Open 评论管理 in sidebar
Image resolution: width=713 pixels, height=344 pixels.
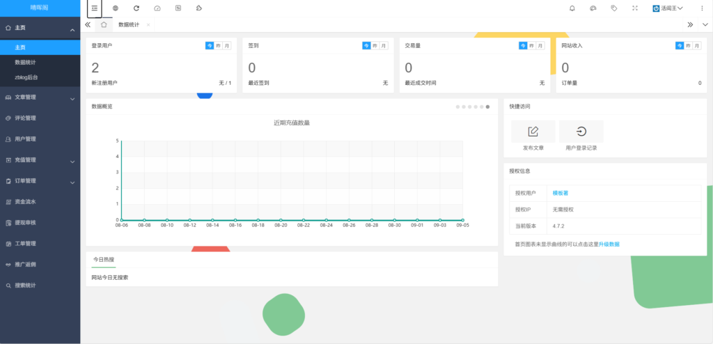(x=40, y=118)
